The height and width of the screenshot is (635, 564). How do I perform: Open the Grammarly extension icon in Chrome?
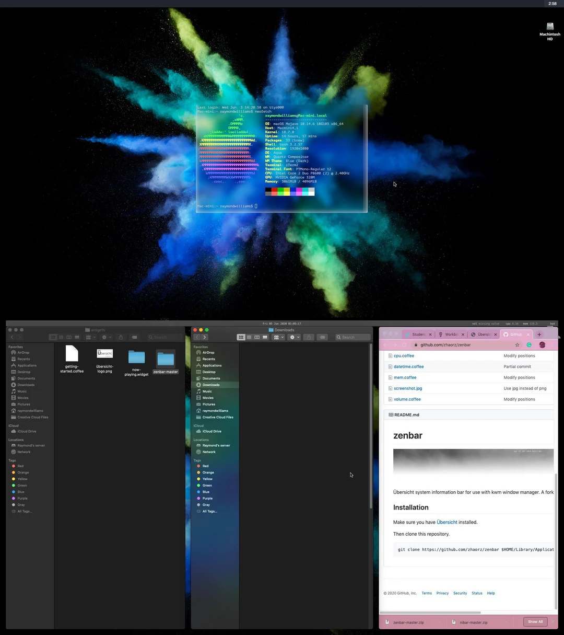coord(529,345)
